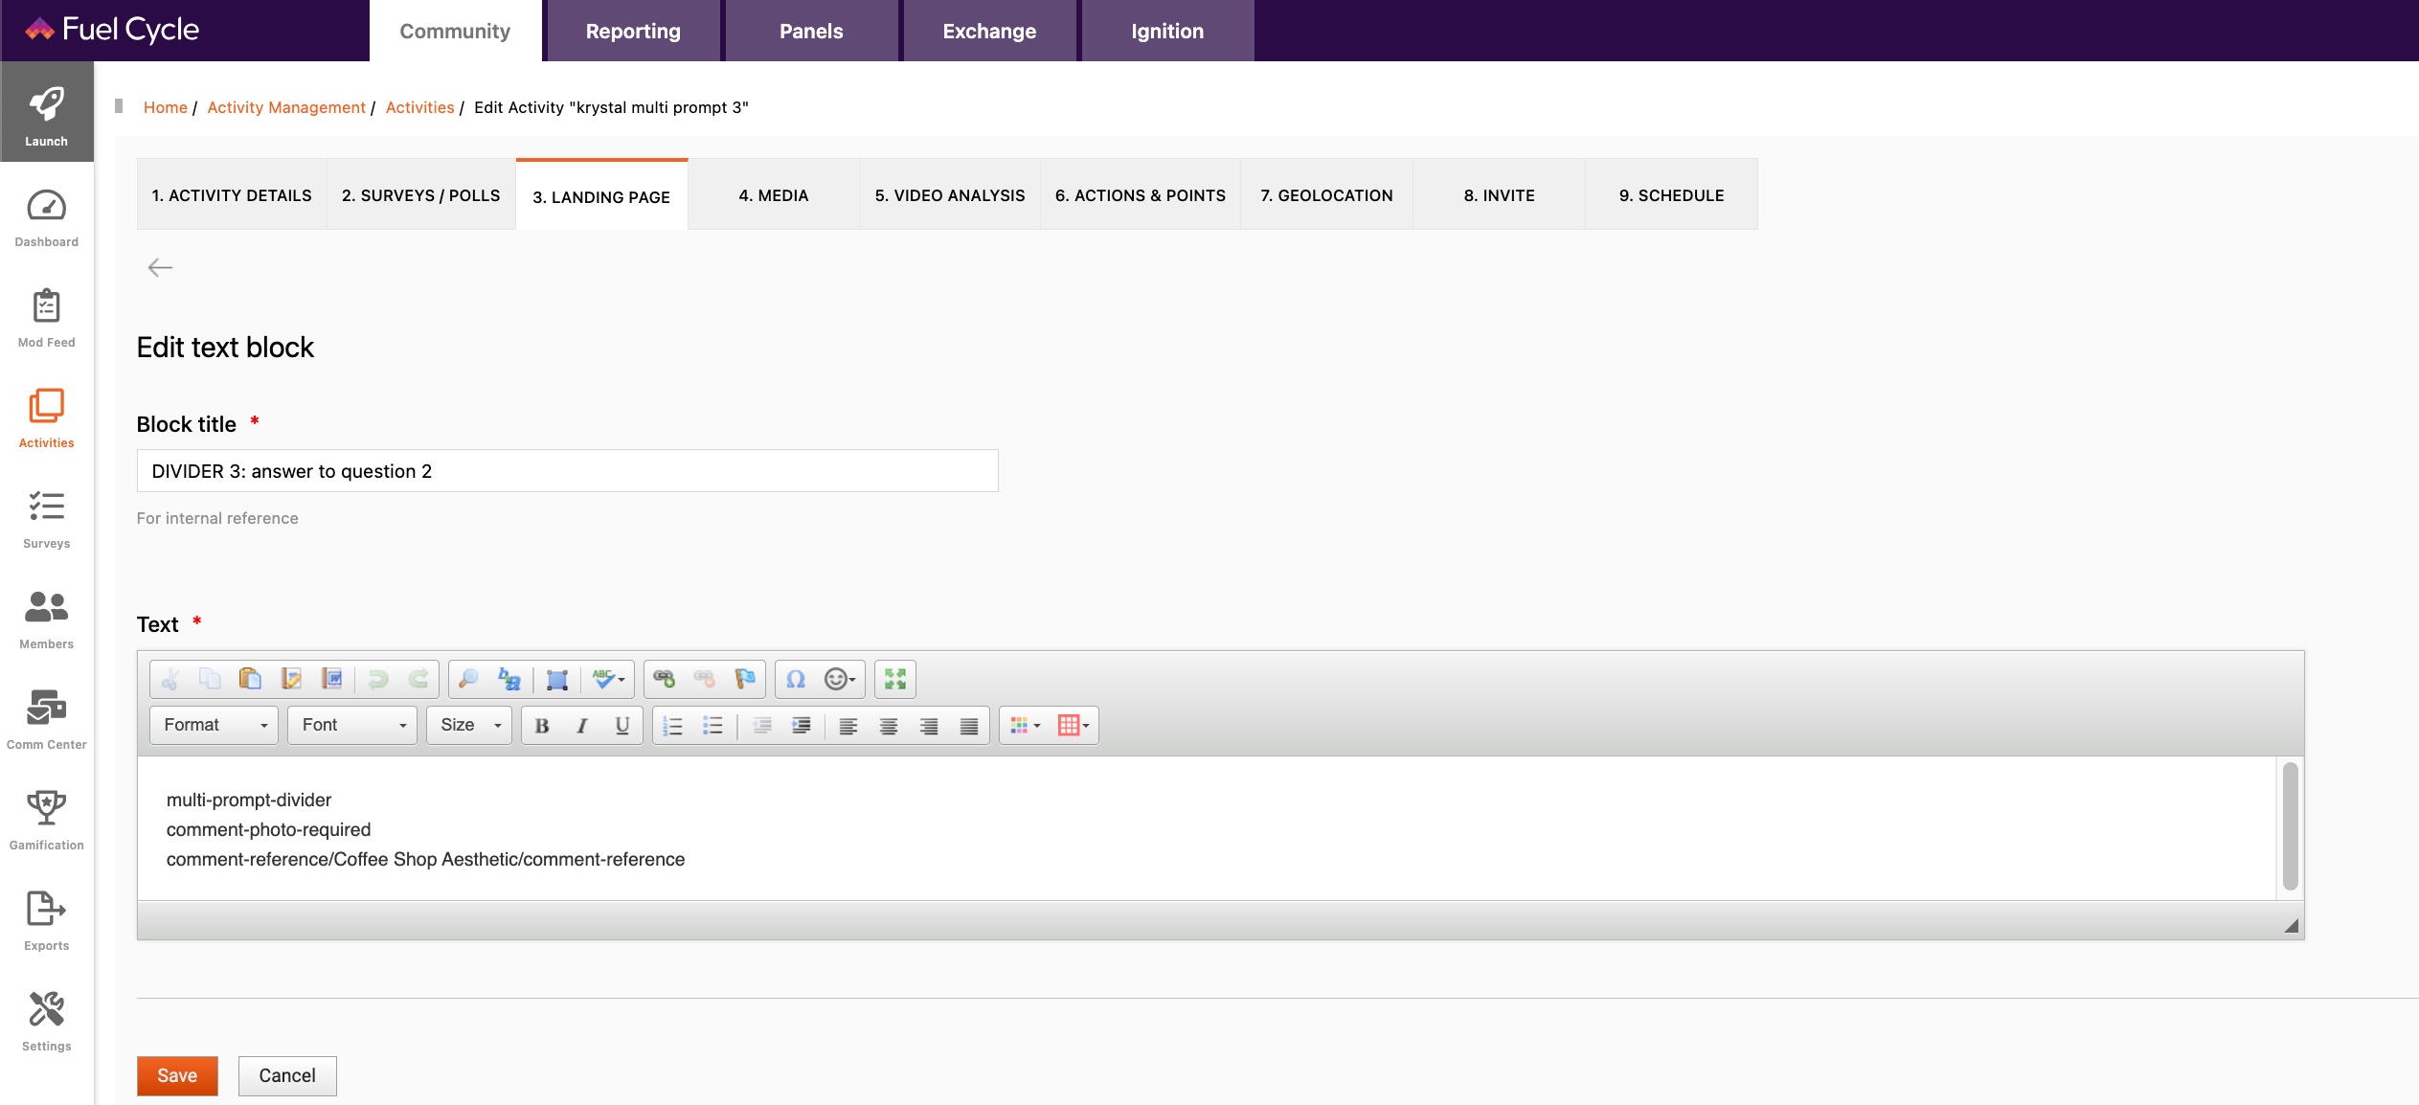Open the 2. Surveys / Polls step tab
Viewport: 2419px width, 1105px height.
(421, 195)
